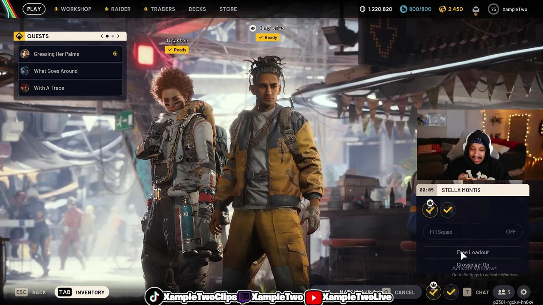The image size is (543, 305).
Task: Click the 2,450 gold balance value
Action: pyautogui.click(x=456, y=9)
